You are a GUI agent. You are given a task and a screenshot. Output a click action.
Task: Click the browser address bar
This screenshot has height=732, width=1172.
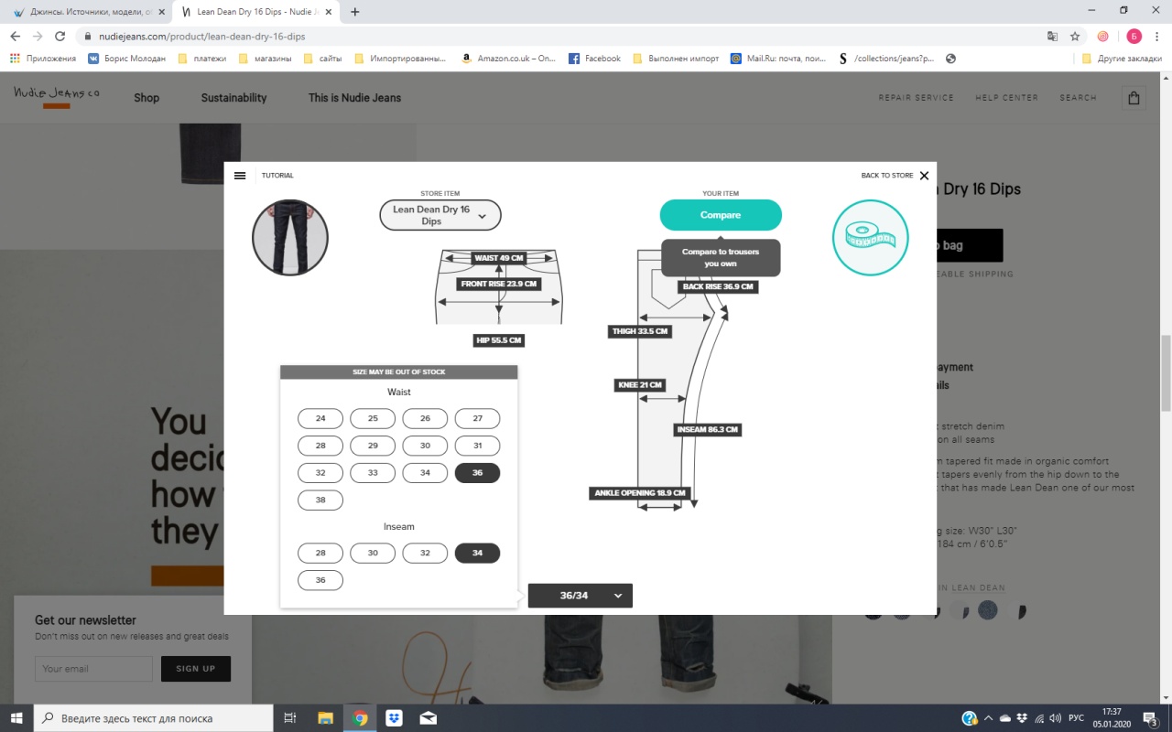(x=559, y=37)
